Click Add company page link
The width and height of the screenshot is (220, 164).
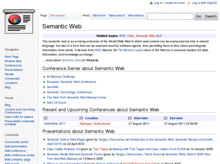[18, 159]
